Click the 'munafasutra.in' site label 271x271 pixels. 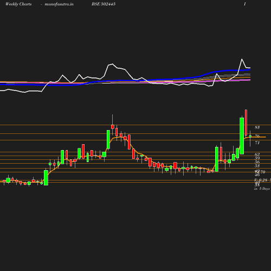(x=59, y=4)
